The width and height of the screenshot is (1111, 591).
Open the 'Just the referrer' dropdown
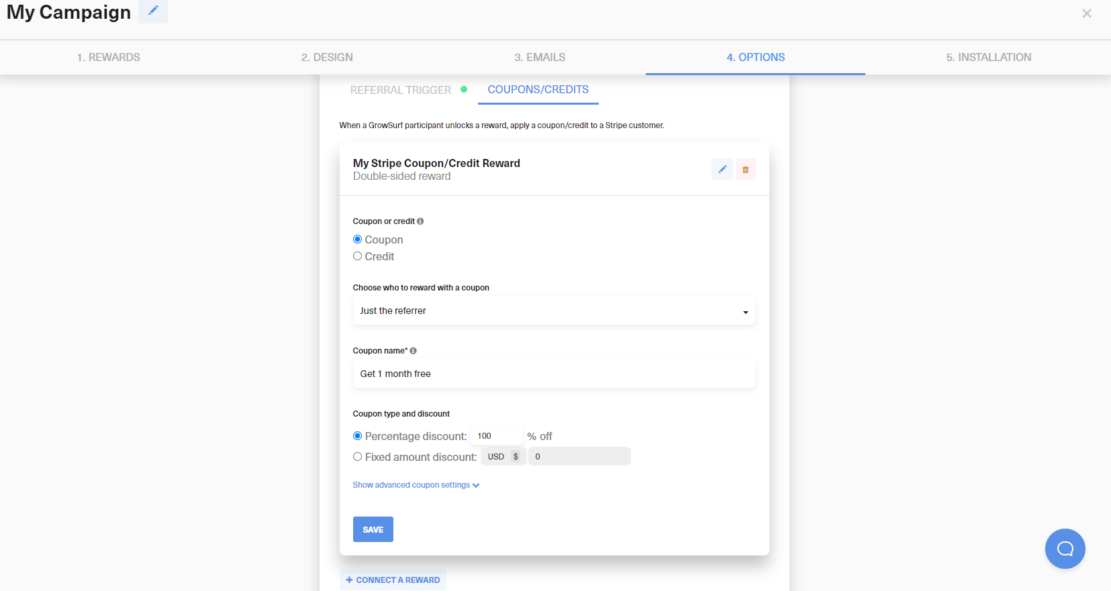tap(554, 311)
